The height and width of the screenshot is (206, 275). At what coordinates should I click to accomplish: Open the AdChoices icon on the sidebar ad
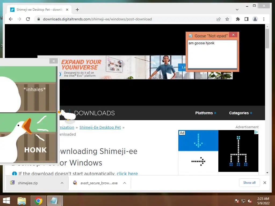[x=256, y=132]
